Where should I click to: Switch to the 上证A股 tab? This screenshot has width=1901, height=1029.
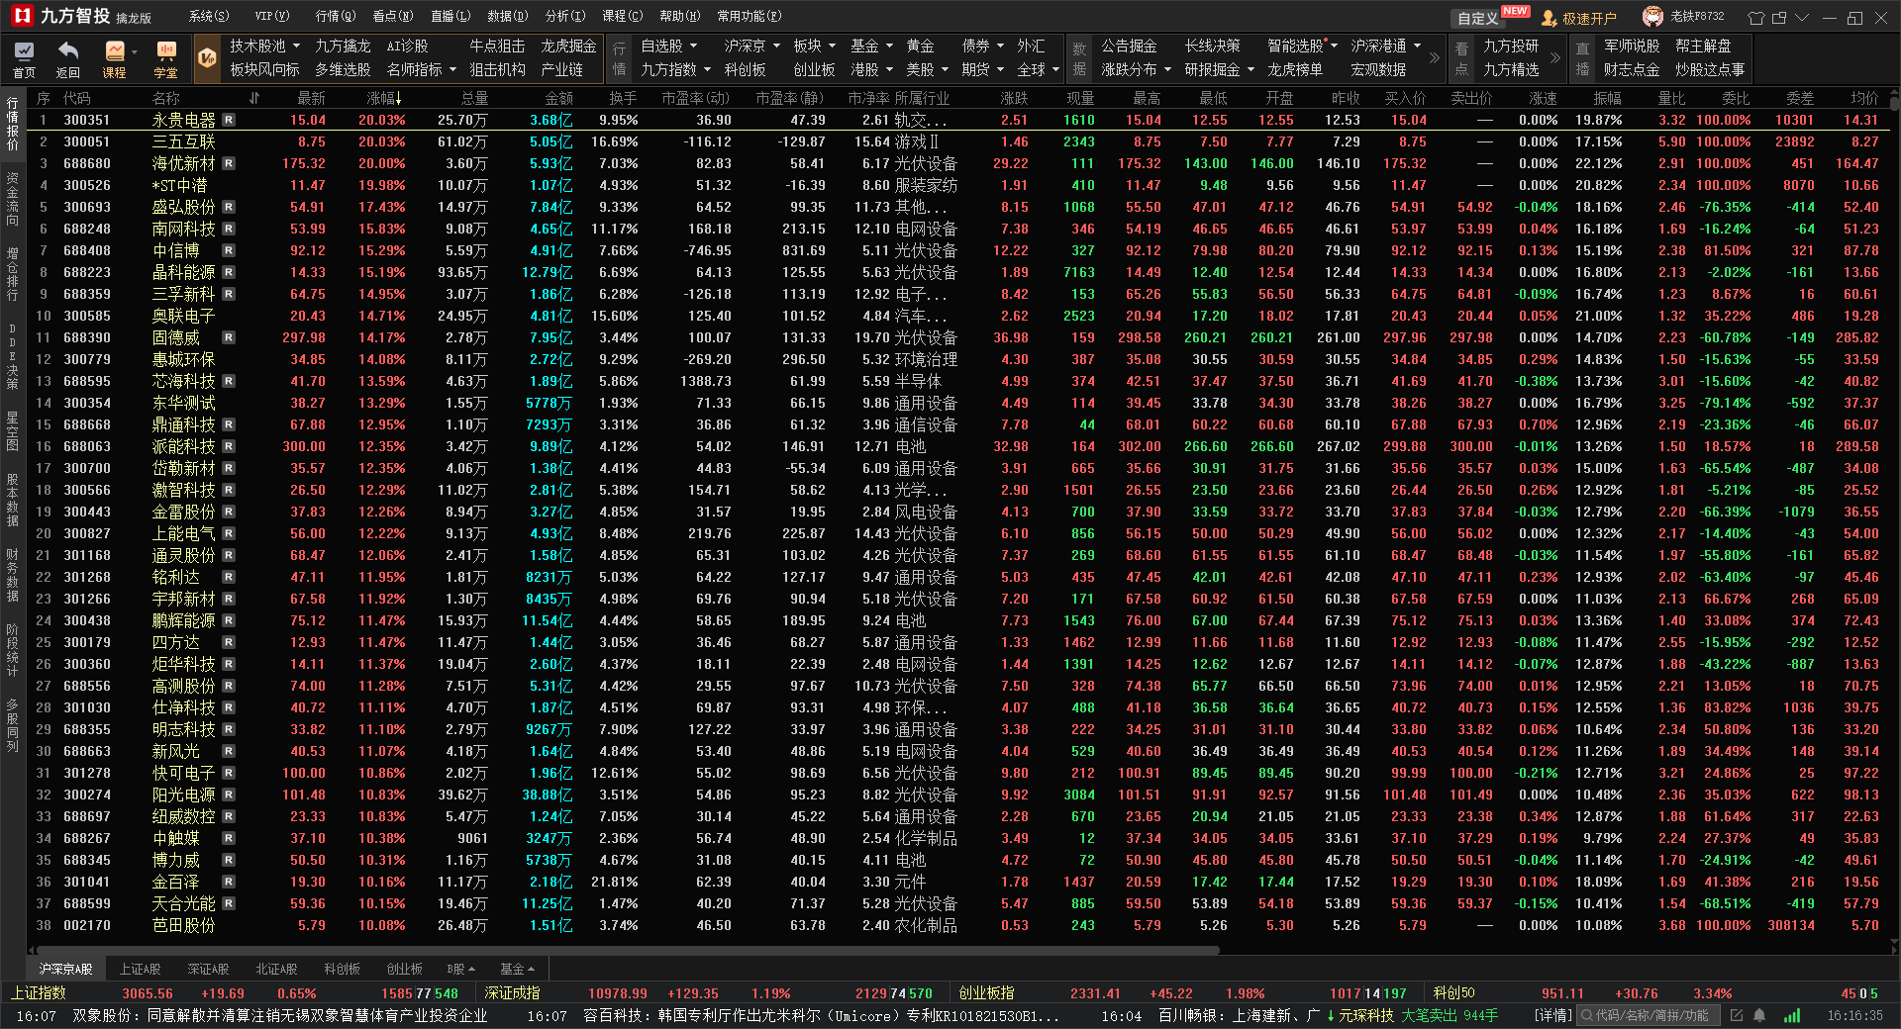140,969
